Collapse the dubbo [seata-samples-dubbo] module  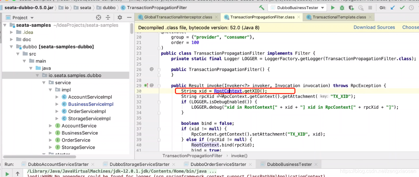(11, 47)
